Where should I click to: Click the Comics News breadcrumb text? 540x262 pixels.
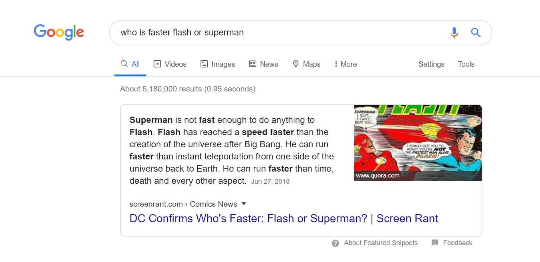click(x=214, y=204)
